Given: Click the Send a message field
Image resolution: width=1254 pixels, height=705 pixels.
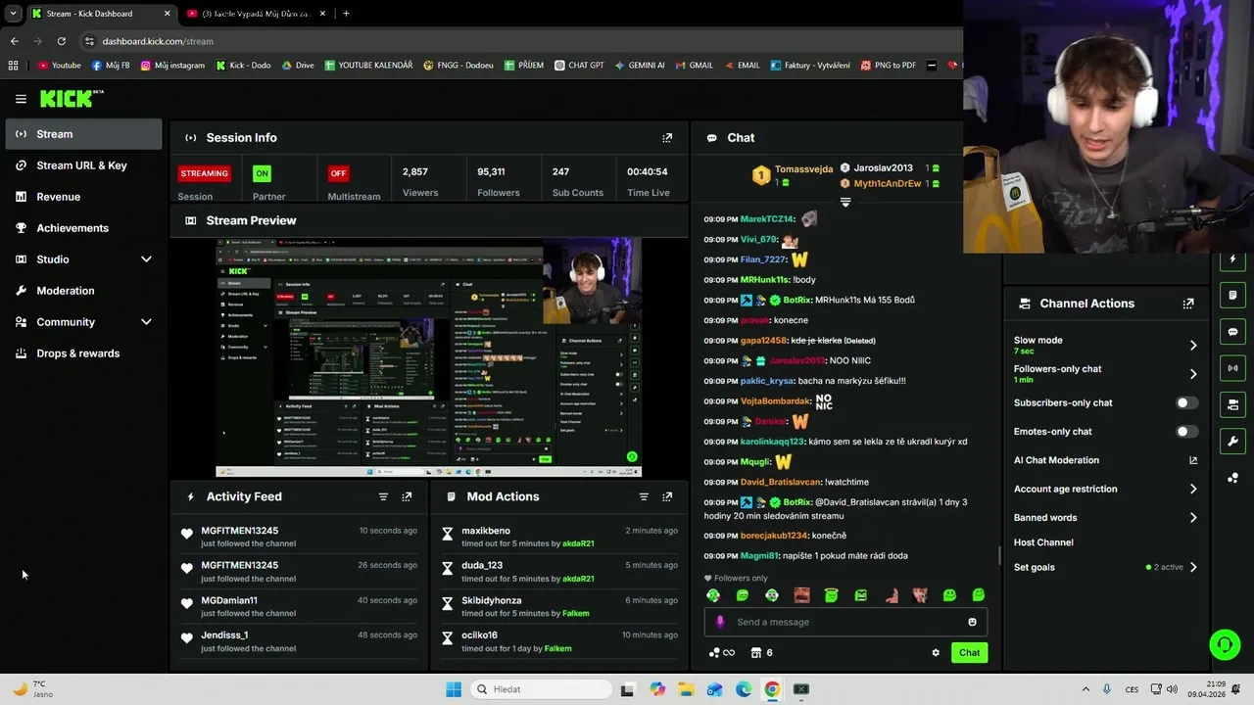Looking at the screenshot, I should pyautogui.click(x=845, y=622).
